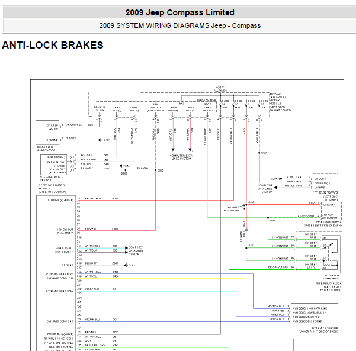The width and height of the screenshot is (356, 351).
Task: Click the 'FUSED B(+) (PUMP)' pin label
Action: (x=60, y=200)
